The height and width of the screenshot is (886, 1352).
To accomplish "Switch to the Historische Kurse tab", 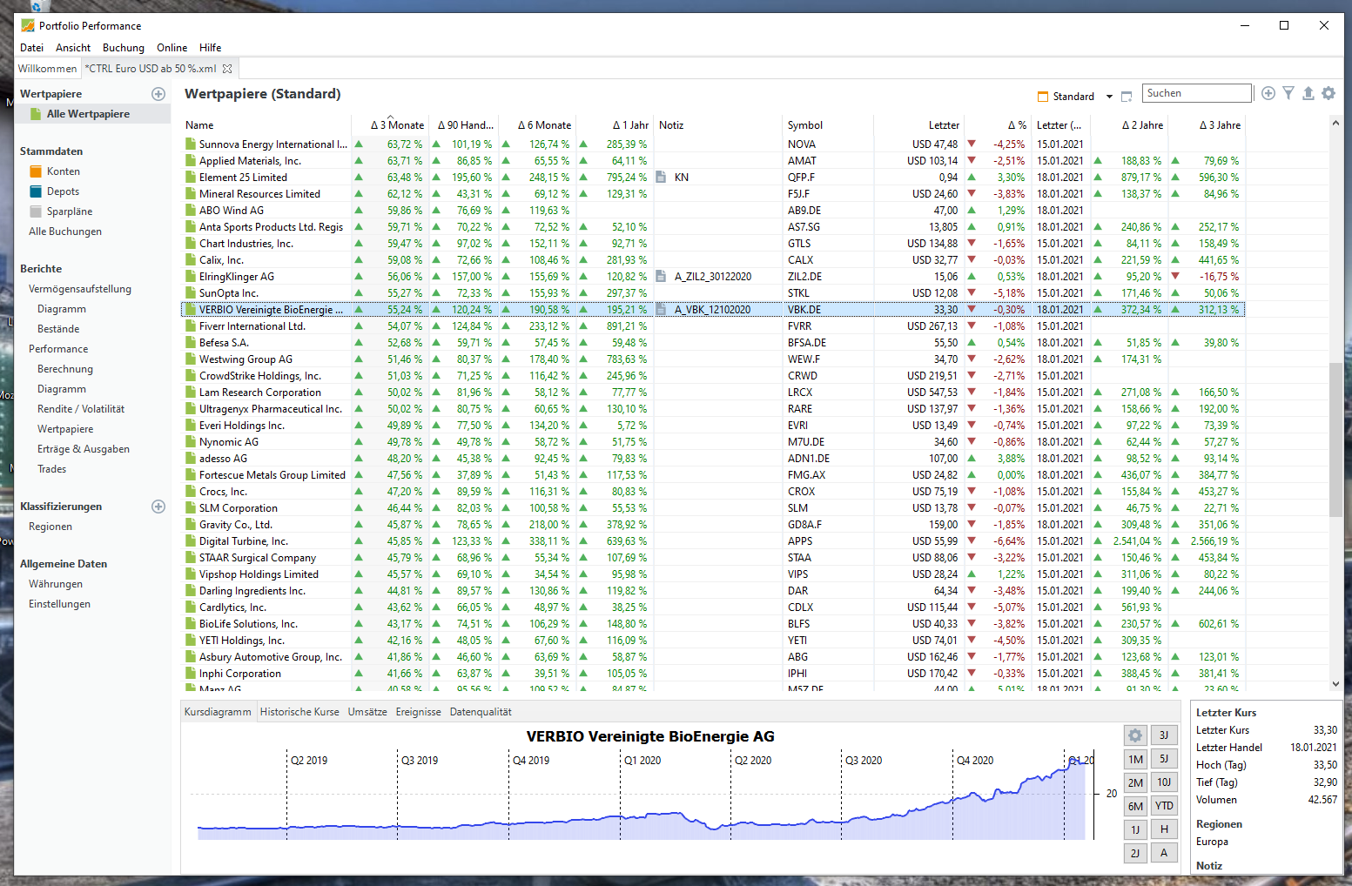I will coord(299,712).
